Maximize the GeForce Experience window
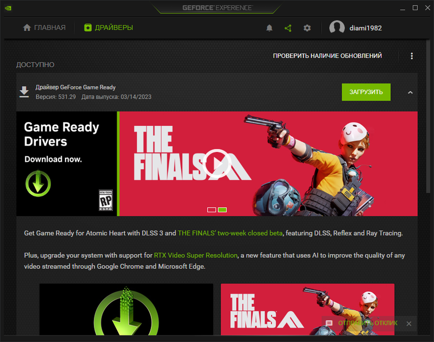Screen dimensions: 434x342 point(415,8)
